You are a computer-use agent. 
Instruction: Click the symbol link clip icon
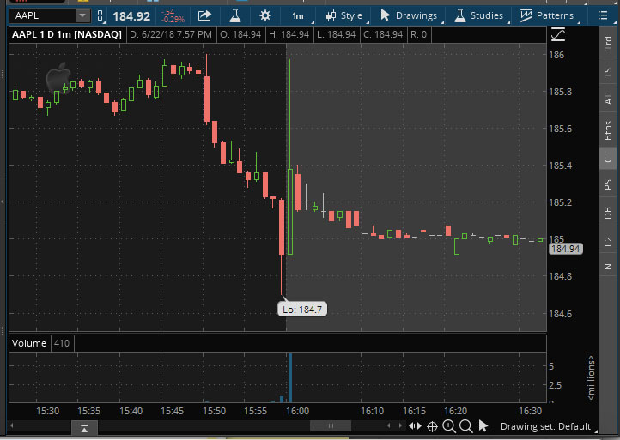point(100,15)
